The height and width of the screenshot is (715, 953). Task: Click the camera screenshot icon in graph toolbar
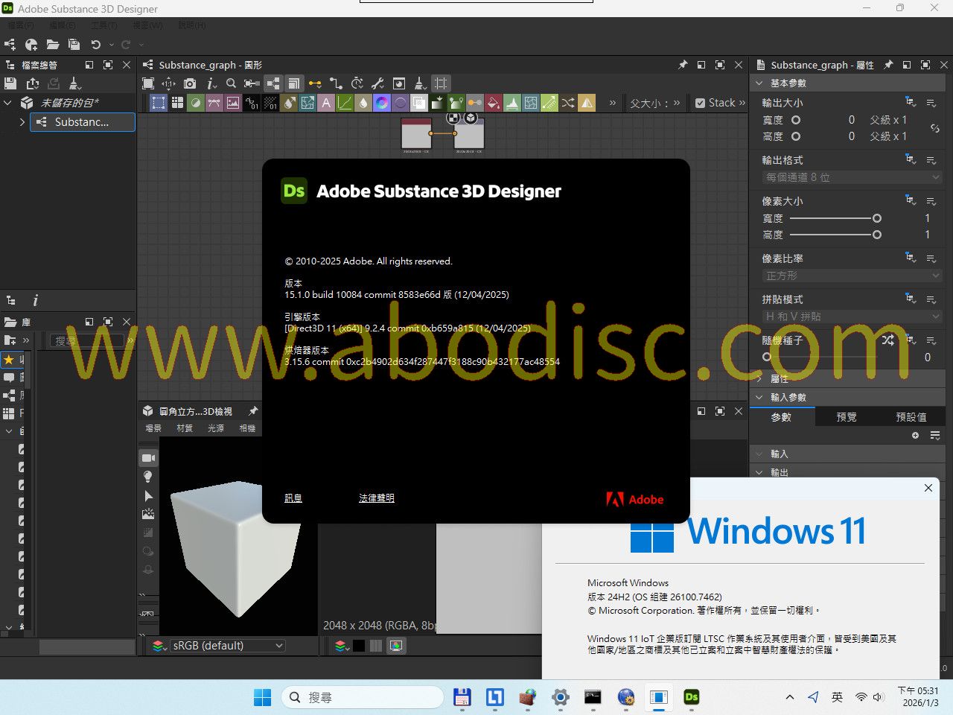coord(190,83)
